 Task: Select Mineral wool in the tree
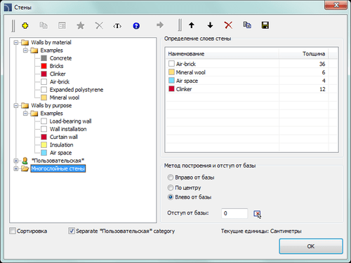coord(65,97)
